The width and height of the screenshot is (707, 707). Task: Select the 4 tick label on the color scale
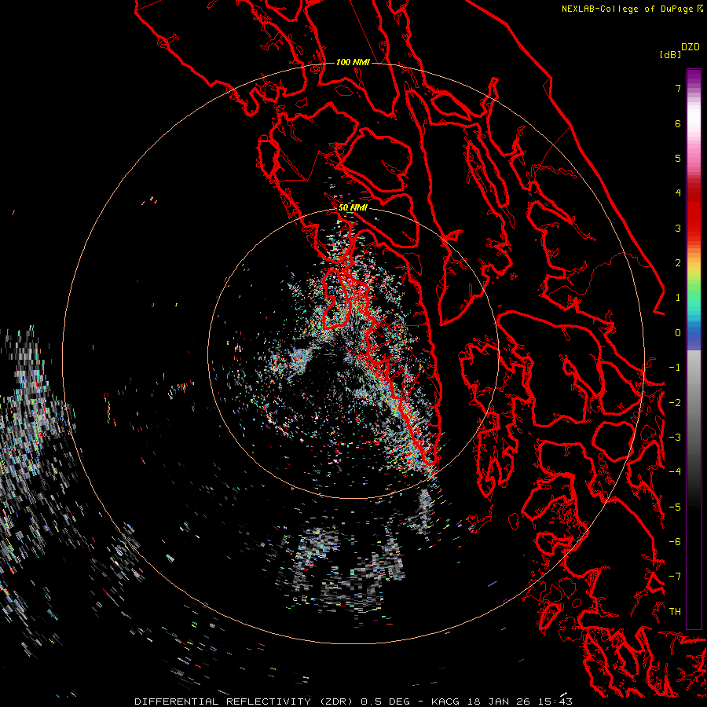[x=678, y=193]
